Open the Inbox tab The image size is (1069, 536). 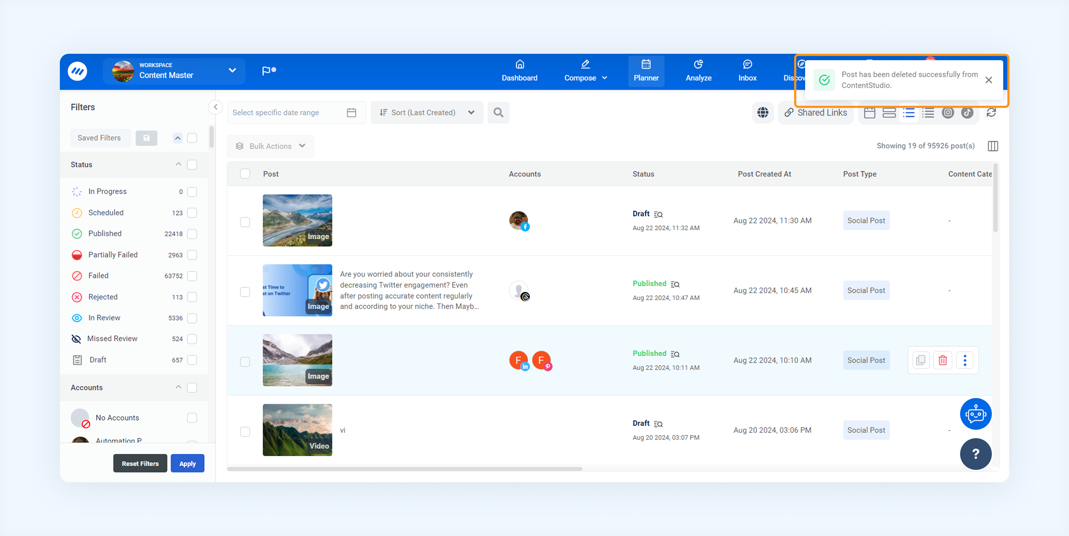coord(748,71)
